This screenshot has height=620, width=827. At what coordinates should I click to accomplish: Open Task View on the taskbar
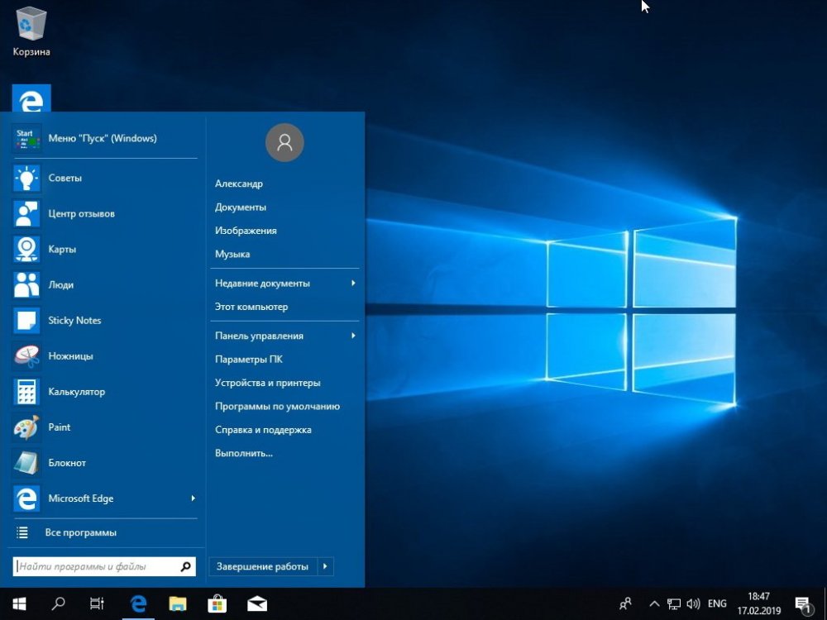[97, 603]
